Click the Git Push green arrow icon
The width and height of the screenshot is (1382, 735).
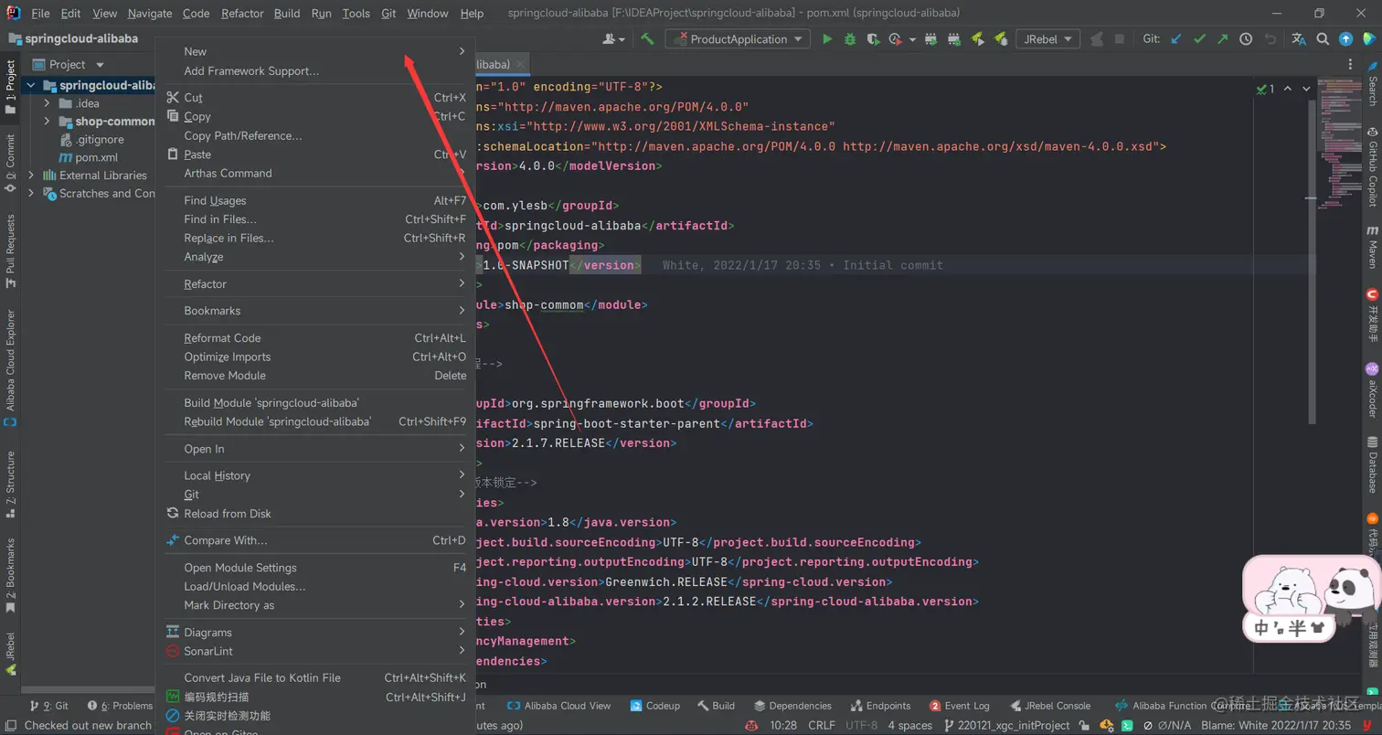coord(1222,39)
